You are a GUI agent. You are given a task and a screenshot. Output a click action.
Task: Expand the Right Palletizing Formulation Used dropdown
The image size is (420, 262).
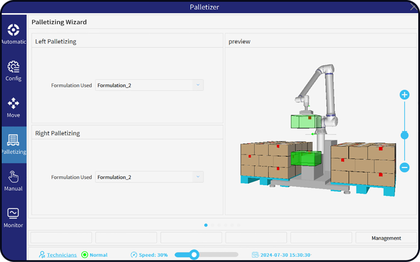click(x=198, y=177)
